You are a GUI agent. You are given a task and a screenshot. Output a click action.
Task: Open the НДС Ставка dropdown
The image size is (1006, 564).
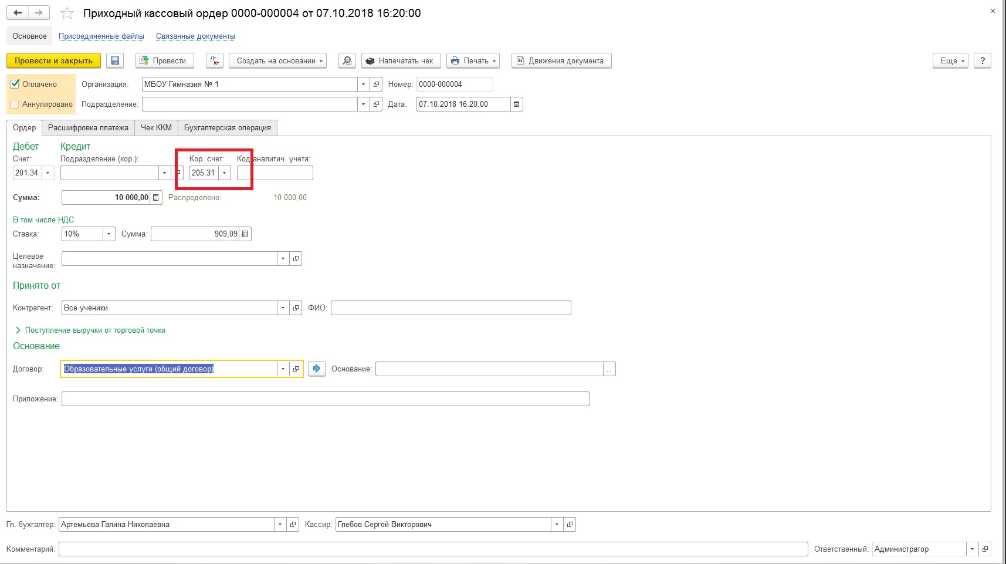coord(109,234)
